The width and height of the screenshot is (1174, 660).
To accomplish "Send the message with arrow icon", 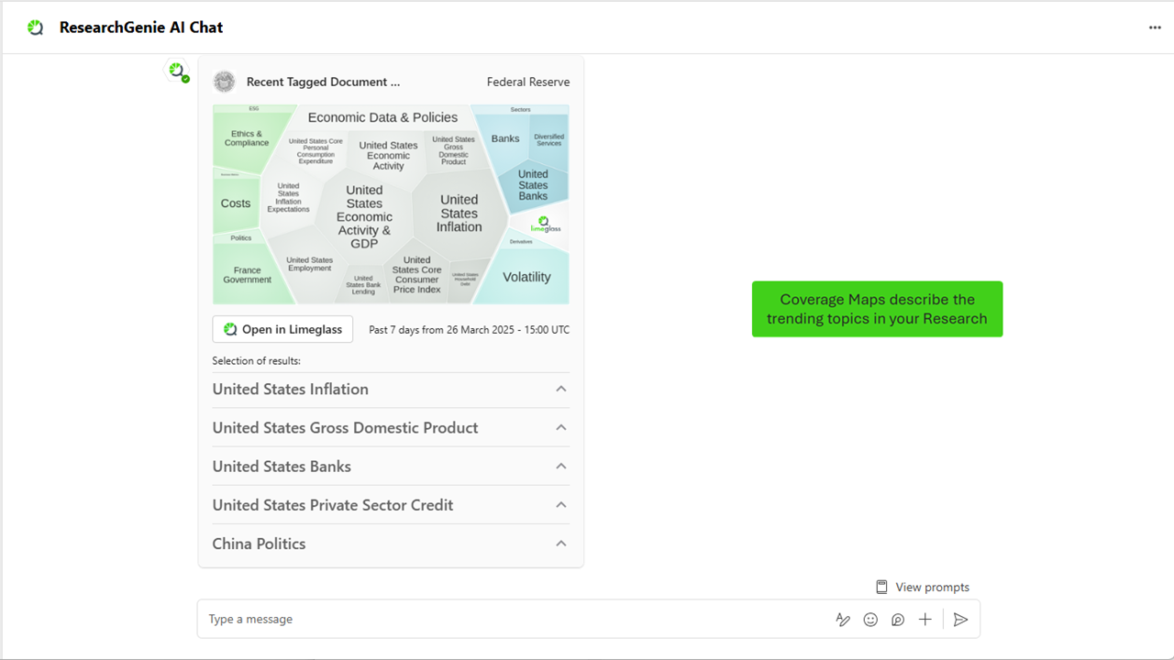I will 960,620.
